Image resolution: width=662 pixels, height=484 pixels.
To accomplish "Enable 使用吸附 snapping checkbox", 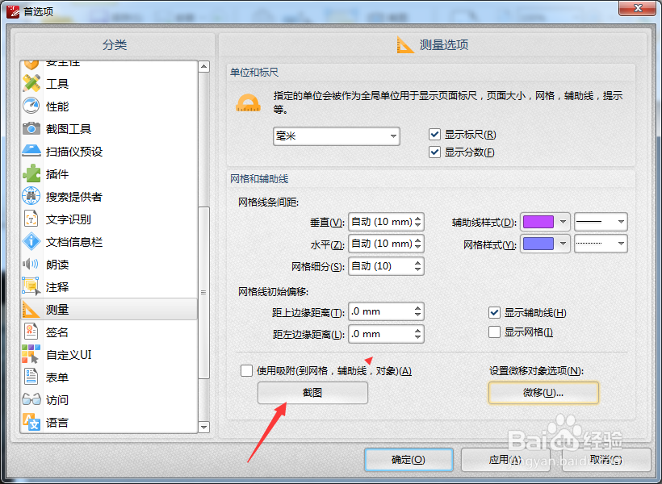I will [x=246, y=370].
